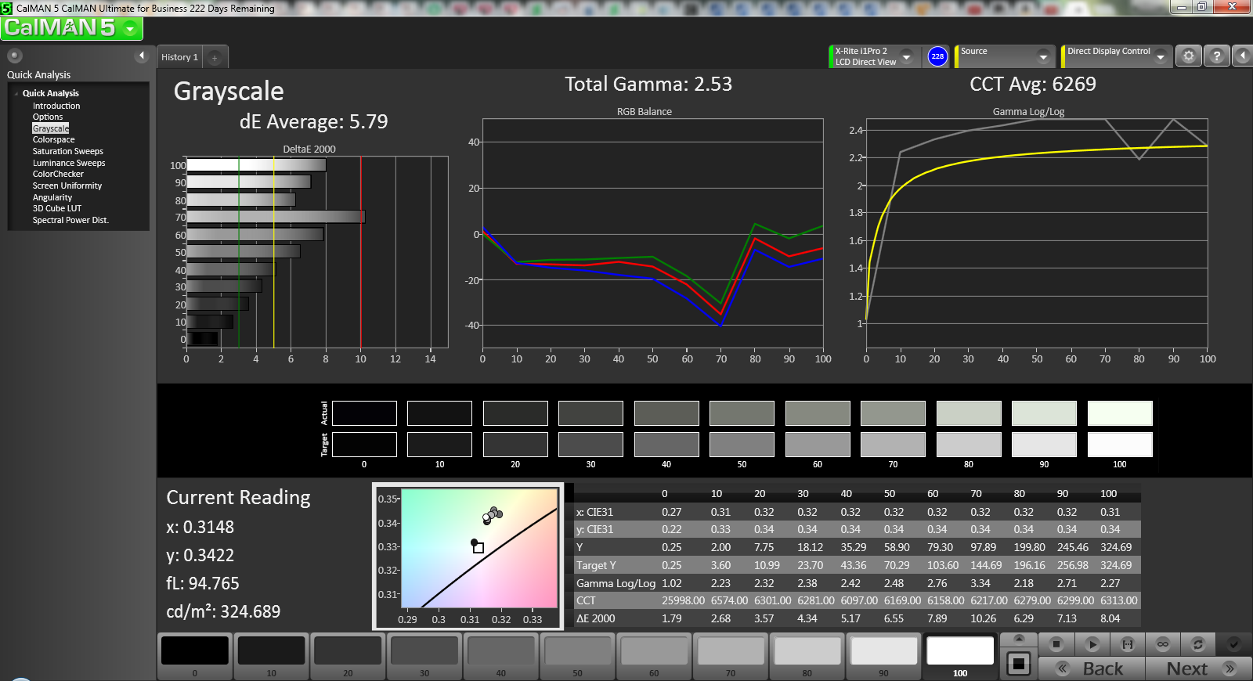Select the 30 percent gray pattern button
Viewport: 1253px width, 681px height.
tap(424, 657)
